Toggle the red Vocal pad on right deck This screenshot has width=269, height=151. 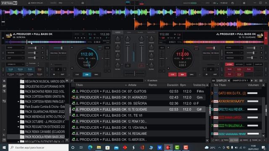[229, 69]
